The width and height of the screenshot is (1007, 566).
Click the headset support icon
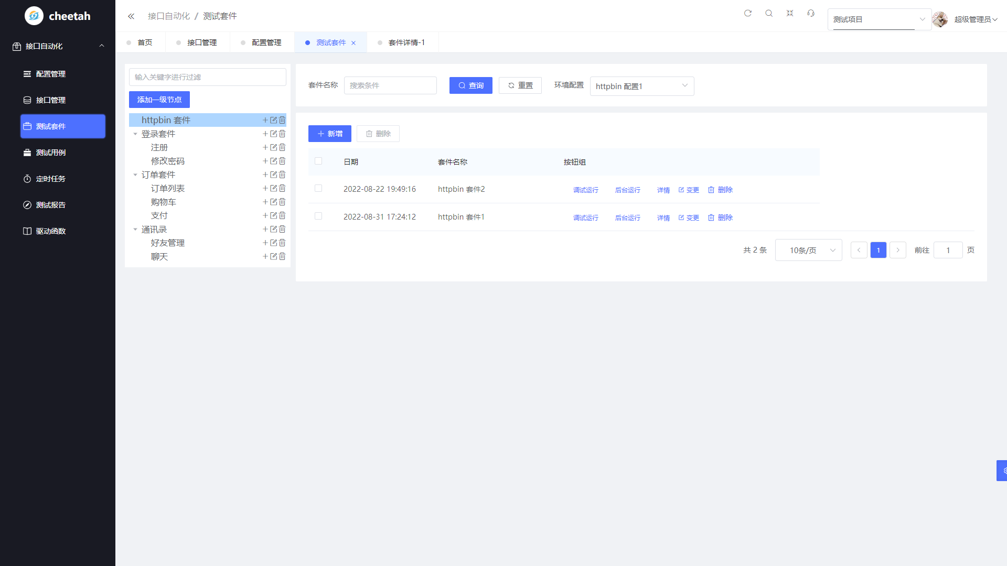(x=811, y=13)
